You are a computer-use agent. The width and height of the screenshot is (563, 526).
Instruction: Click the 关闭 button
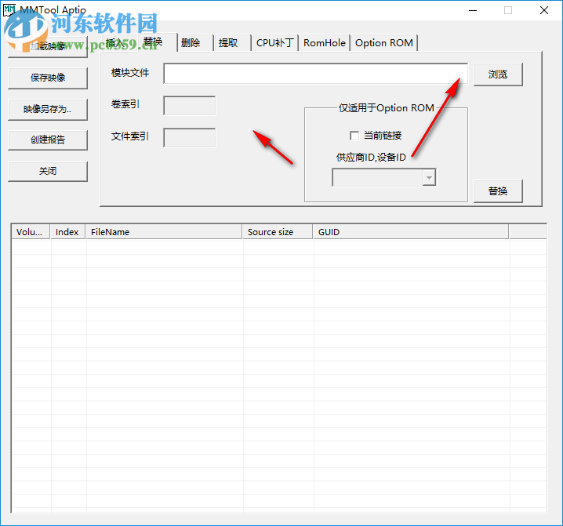pos(48,171)
